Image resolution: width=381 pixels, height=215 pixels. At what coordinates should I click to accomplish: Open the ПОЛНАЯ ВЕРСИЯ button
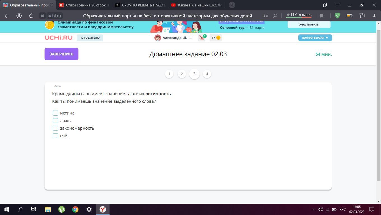click(x=315, y=38)
